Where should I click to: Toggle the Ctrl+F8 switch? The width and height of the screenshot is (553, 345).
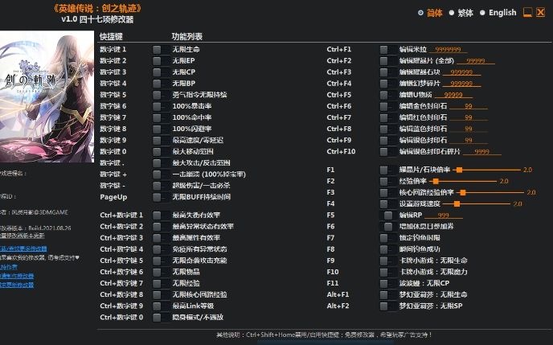click(x=388, y=129)
